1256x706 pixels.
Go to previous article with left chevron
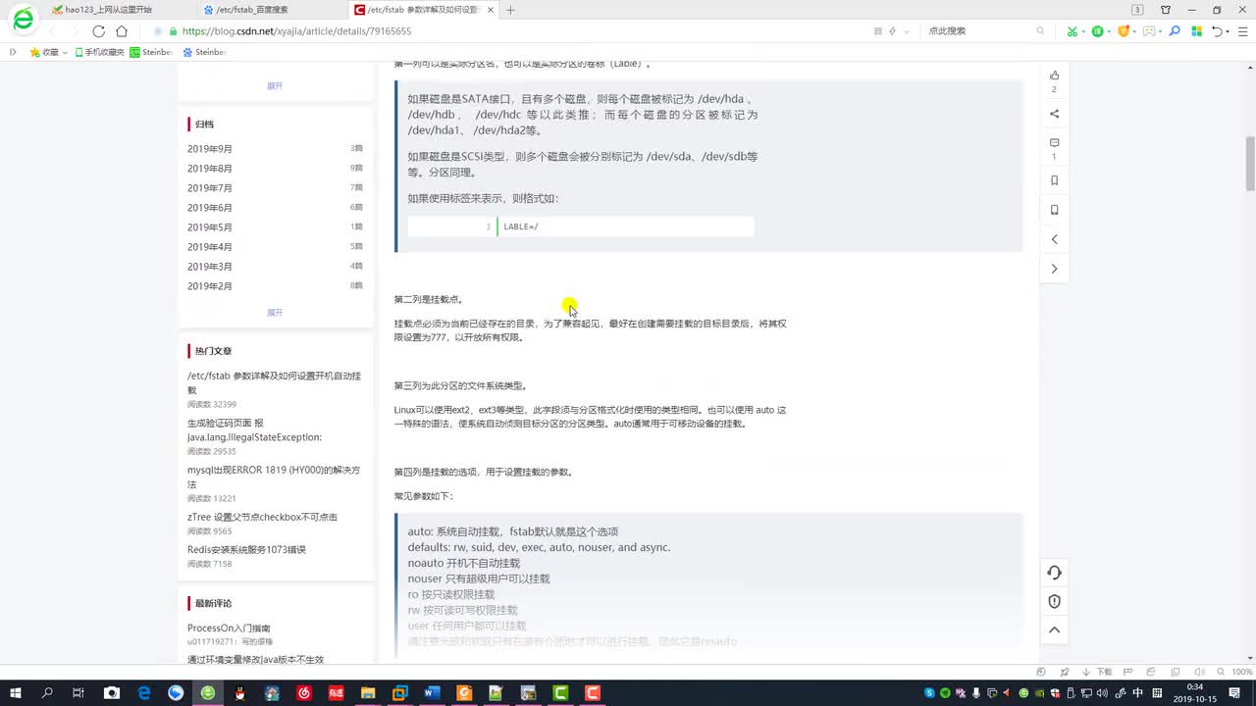point(1054,239)
